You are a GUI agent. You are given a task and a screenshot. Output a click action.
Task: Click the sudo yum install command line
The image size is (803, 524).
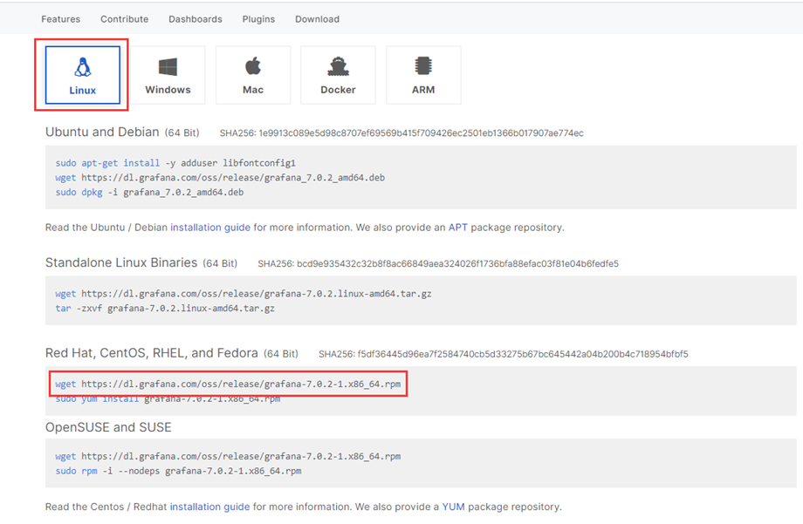click(x=168, y=398)
